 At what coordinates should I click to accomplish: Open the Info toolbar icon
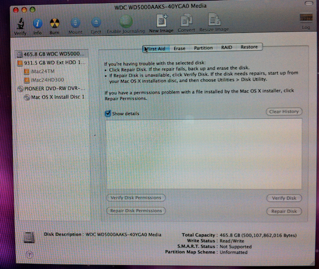[37, 24]
